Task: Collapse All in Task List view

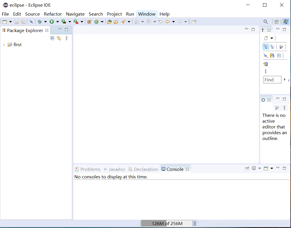Action: coord(279,56)
